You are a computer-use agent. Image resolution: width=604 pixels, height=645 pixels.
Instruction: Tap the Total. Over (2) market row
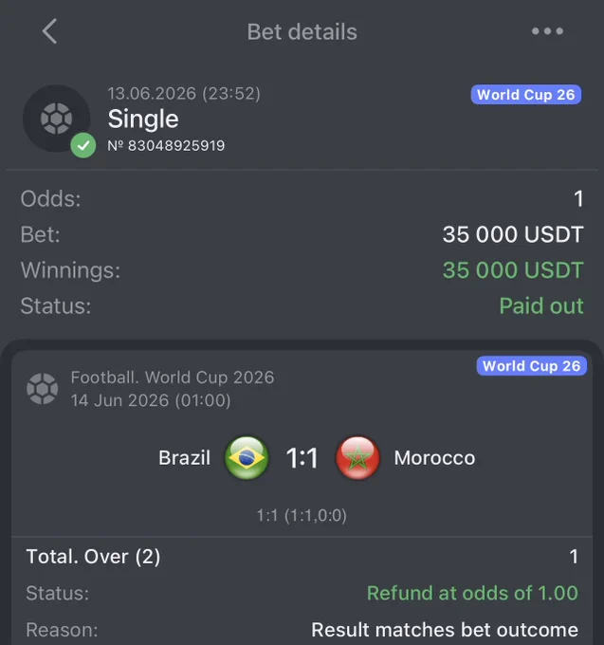coord(302,557)
